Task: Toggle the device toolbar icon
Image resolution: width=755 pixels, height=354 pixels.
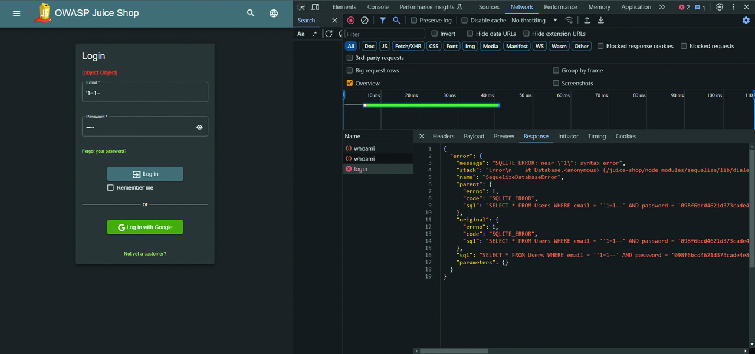Action: [x=315, y=7]
